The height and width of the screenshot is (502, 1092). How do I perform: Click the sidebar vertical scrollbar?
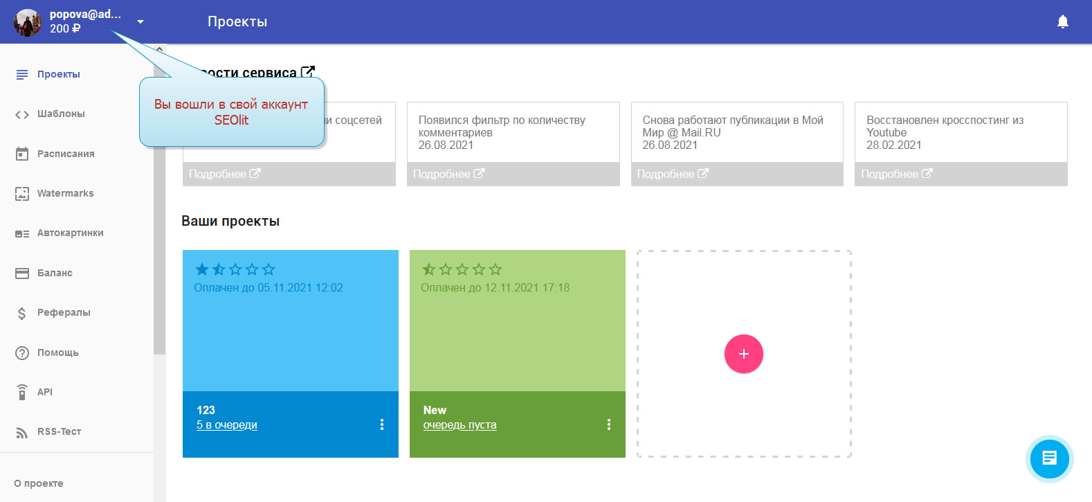pyautogui.click(x=159, y=208)
